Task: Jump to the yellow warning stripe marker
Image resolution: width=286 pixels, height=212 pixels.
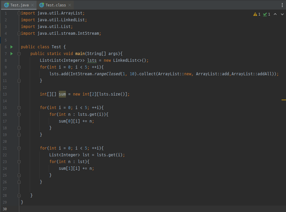Action: point(284,100)
